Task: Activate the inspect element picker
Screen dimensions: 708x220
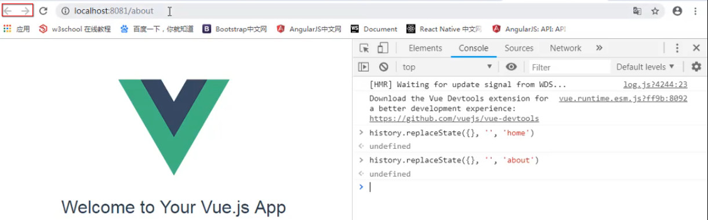Action: point(364,48)
